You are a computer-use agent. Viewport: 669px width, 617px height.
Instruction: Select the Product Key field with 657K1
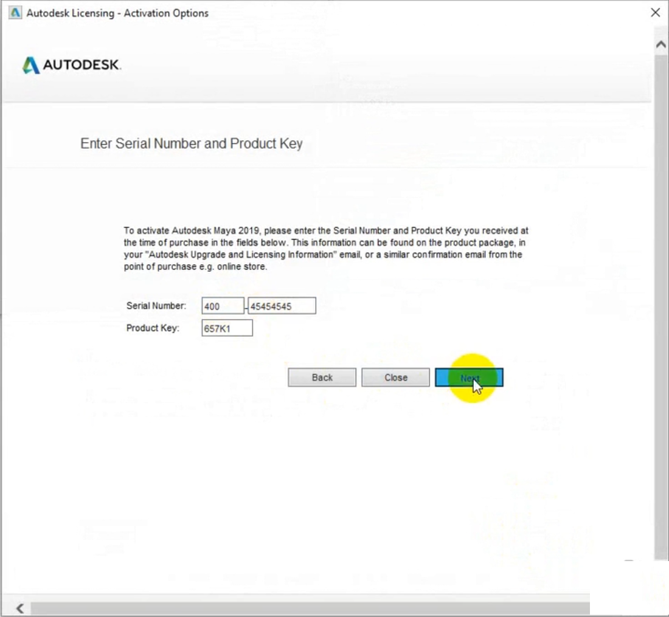pos(227,328)
